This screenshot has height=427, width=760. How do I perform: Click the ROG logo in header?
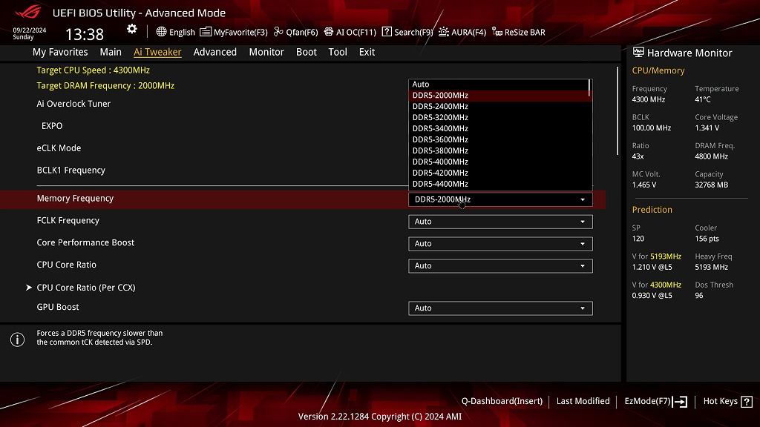[28, 12]
